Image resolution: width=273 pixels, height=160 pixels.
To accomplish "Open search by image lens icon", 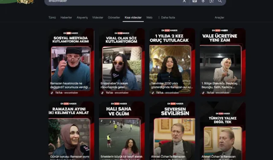I will coord(212,1).
